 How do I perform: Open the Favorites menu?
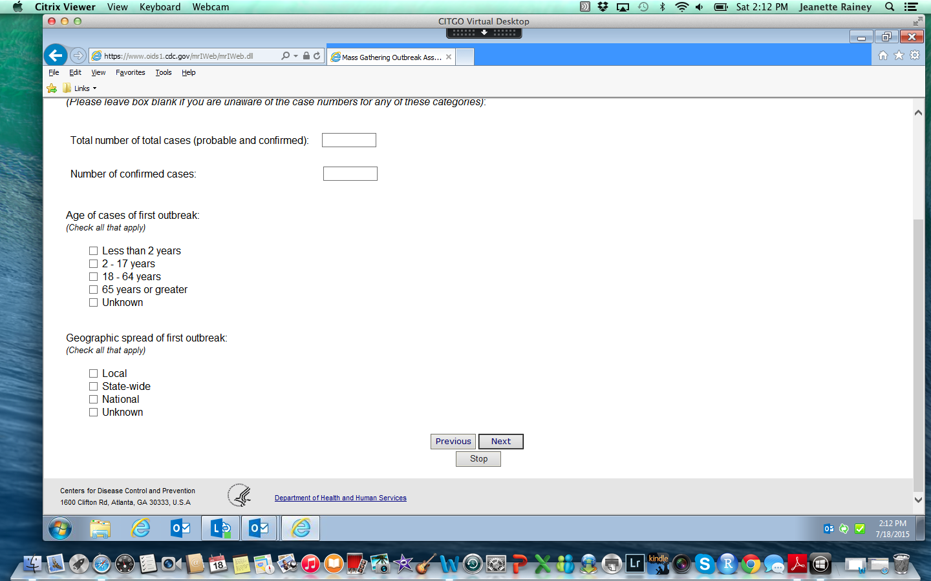[x=131, y=72]
